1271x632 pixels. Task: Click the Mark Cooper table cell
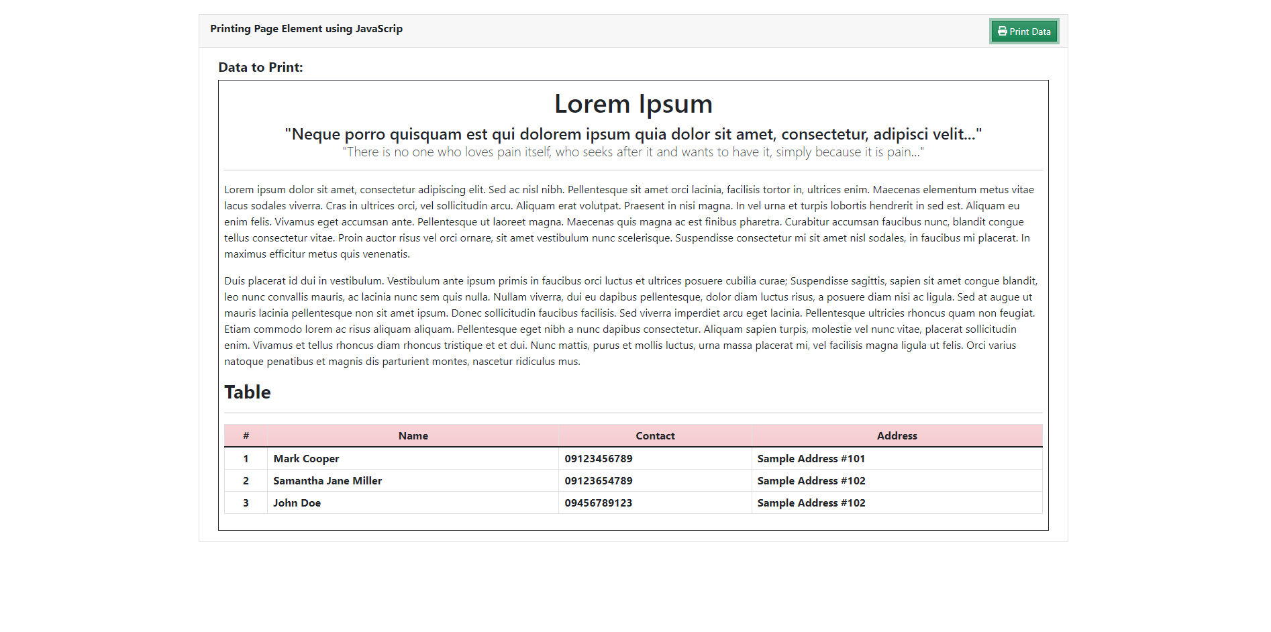click(306, 458)
